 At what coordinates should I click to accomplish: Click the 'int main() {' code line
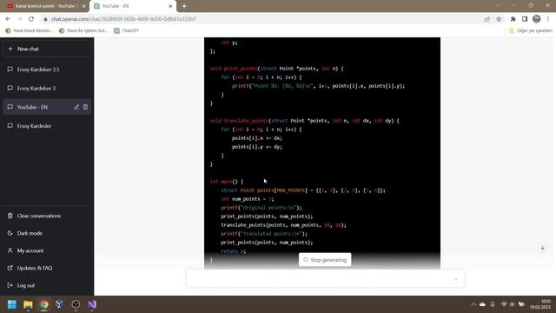coord(227,182)
